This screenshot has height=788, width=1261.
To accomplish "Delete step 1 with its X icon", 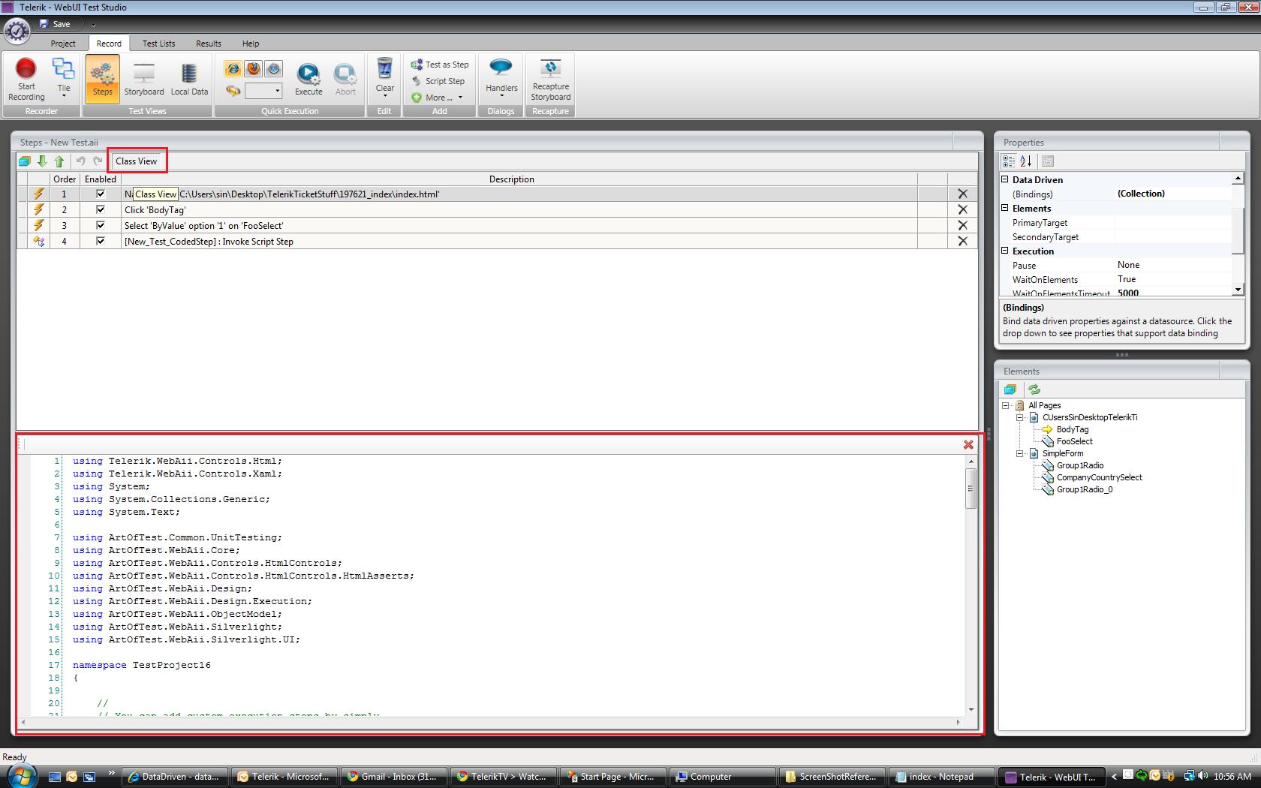I will coord(962,194).
